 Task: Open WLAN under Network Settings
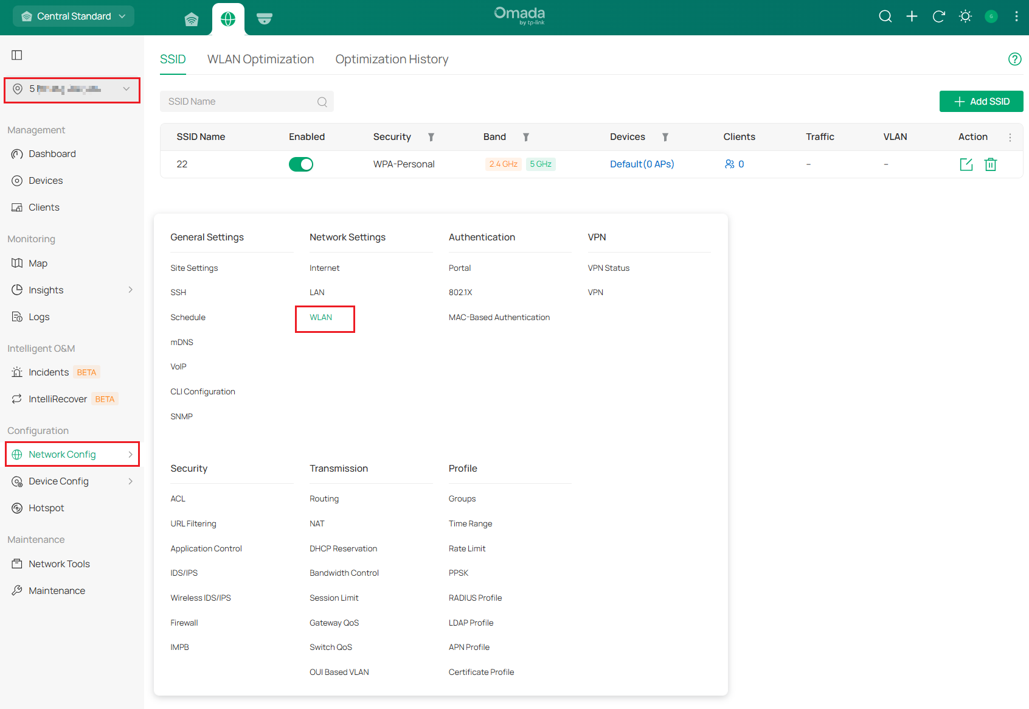[x=320, y=318]
